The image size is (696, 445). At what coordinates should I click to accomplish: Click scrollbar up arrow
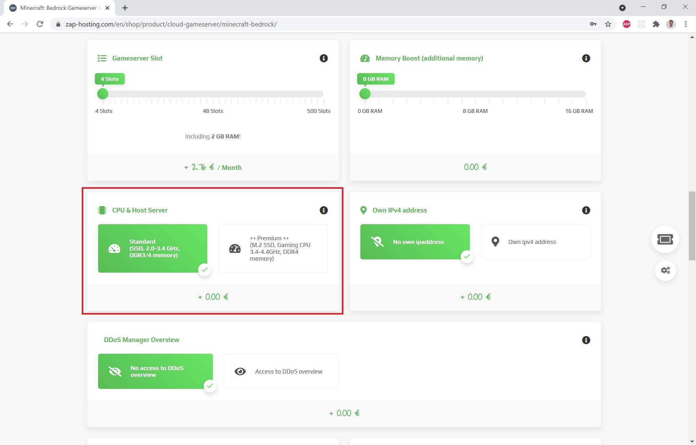(x=692, y=37)
